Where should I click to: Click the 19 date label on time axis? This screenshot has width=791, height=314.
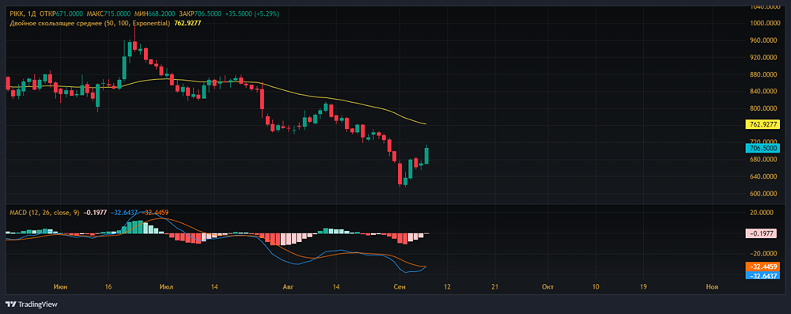(643, 286)
